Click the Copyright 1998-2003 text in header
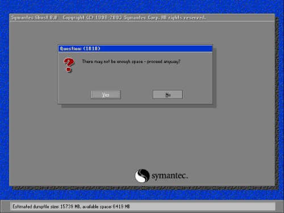 (x=92, y=18)
